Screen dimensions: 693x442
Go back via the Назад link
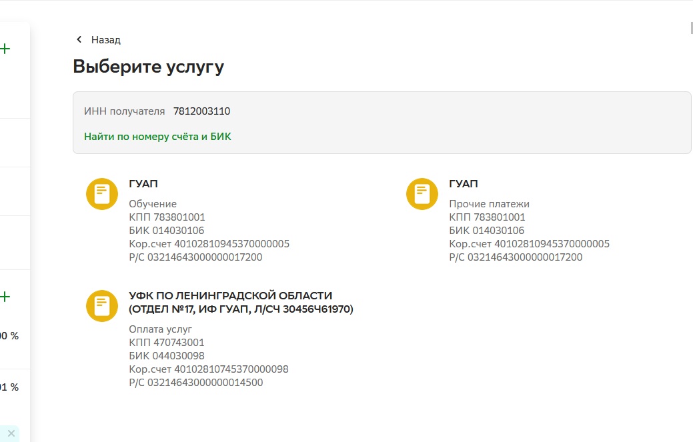(105, 40)
